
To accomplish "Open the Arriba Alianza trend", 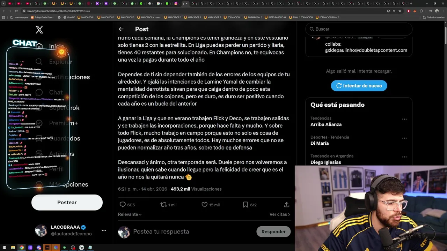I will coord(326,124).
